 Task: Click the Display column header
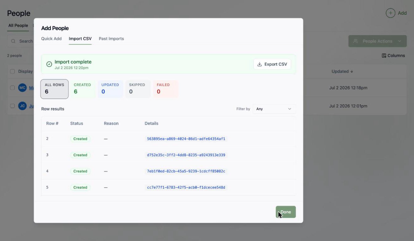point(25,71)
